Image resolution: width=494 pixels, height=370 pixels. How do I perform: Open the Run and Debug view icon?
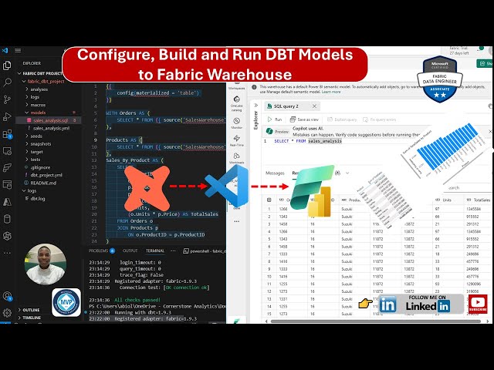pyautogui.click(x=7, y=116)
